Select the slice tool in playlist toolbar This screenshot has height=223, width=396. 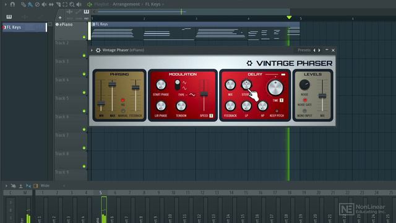[58, 4]
